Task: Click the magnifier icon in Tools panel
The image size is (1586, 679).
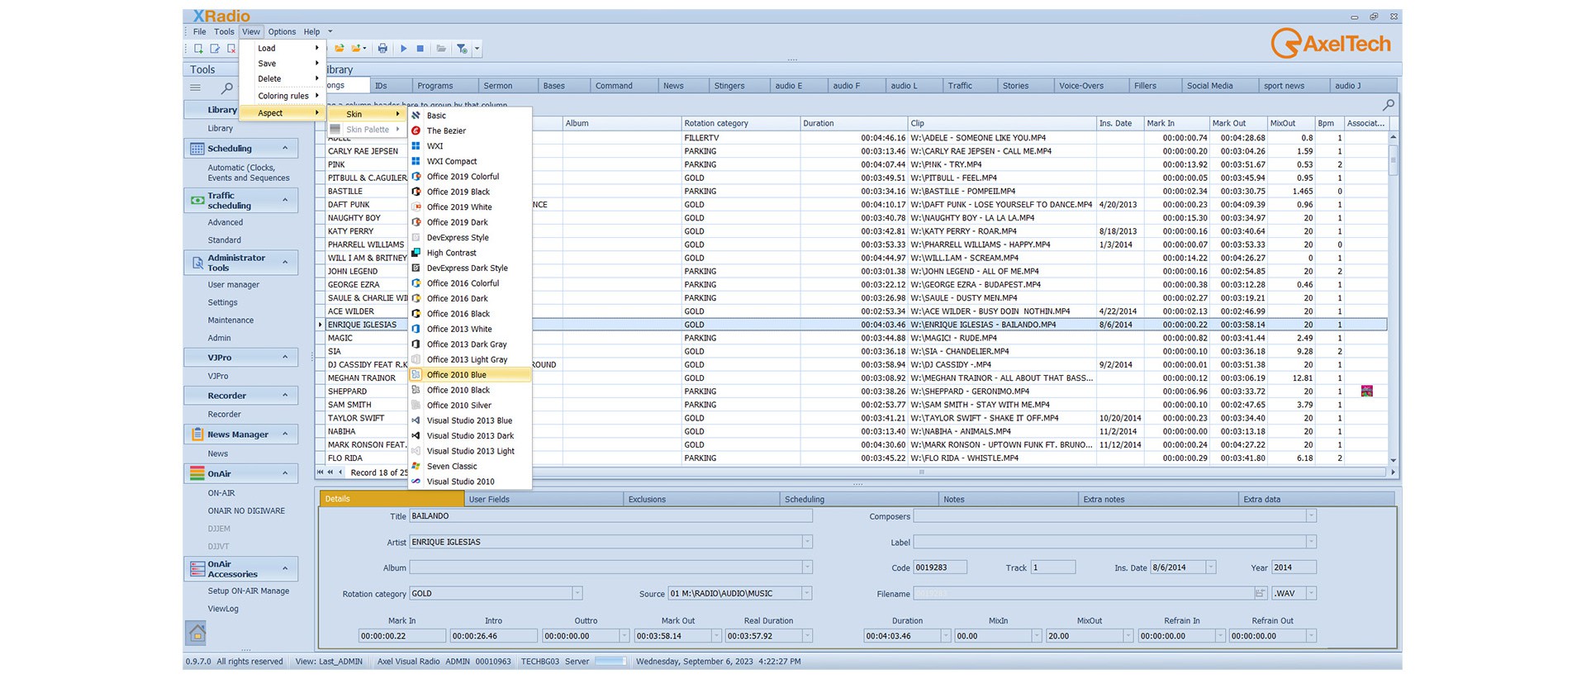Action: [x=227, y=88]
